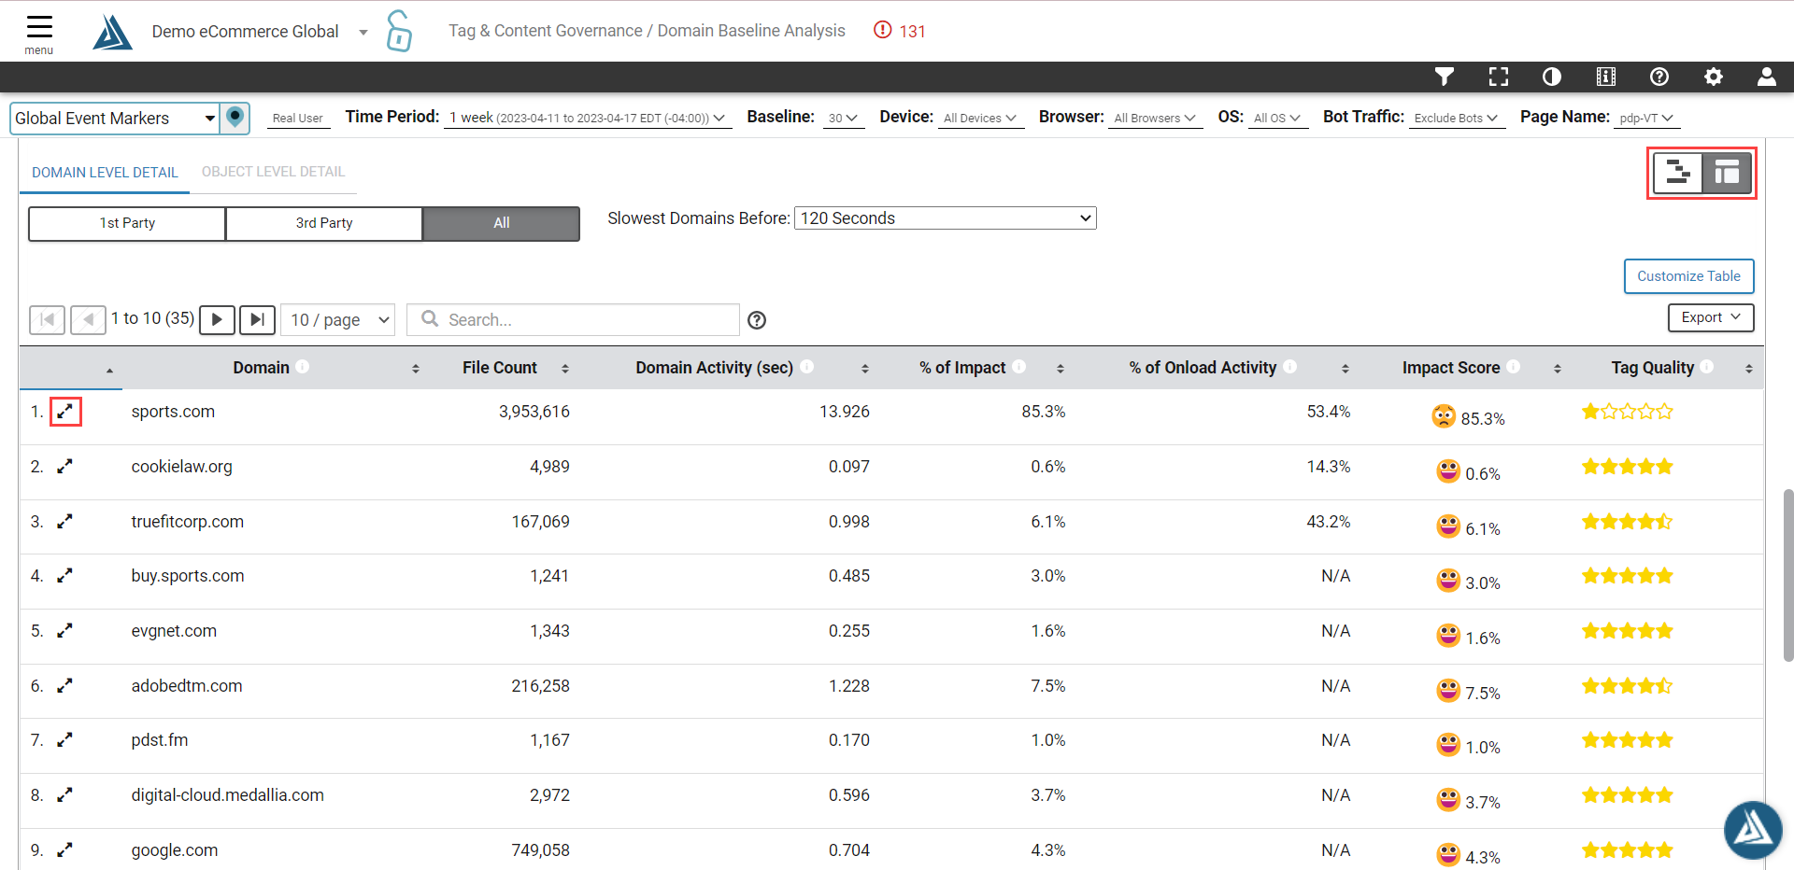This screenshot has width=1794, height=870.
Task: Open the user account icon
Action: [x=1767, y=77]
